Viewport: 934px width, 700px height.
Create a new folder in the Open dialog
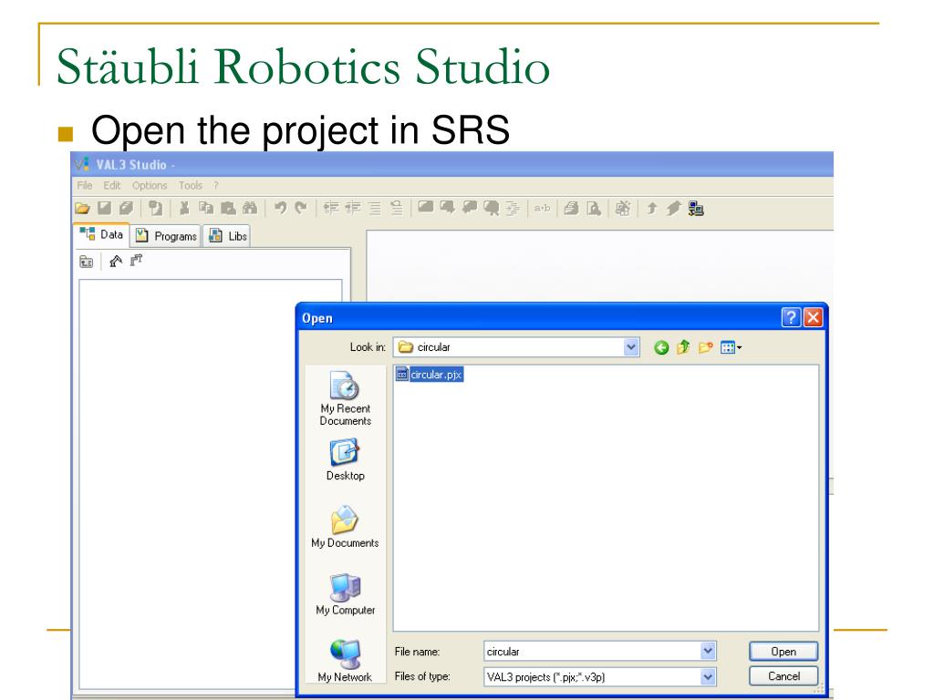coord(706,347)
